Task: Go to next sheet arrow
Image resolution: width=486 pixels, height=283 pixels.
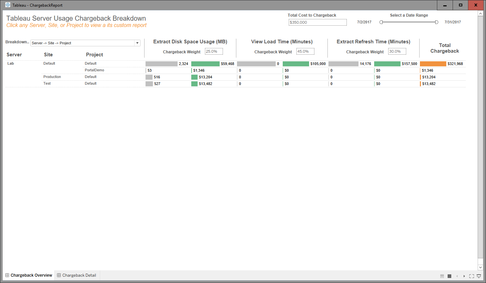Action: pyautogui.click(x=464, y=276)
